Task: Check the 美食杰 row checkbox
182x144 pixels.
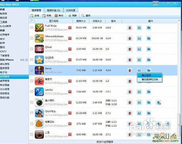Action: pyautogui.click(x=32, y=81)
